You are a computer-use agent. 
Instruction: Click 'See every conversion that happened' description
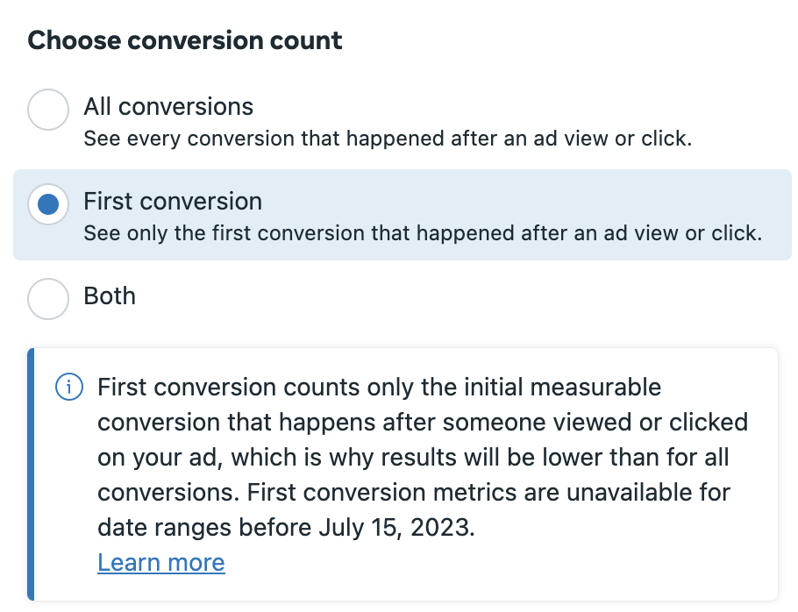click(x=388, y=139)
